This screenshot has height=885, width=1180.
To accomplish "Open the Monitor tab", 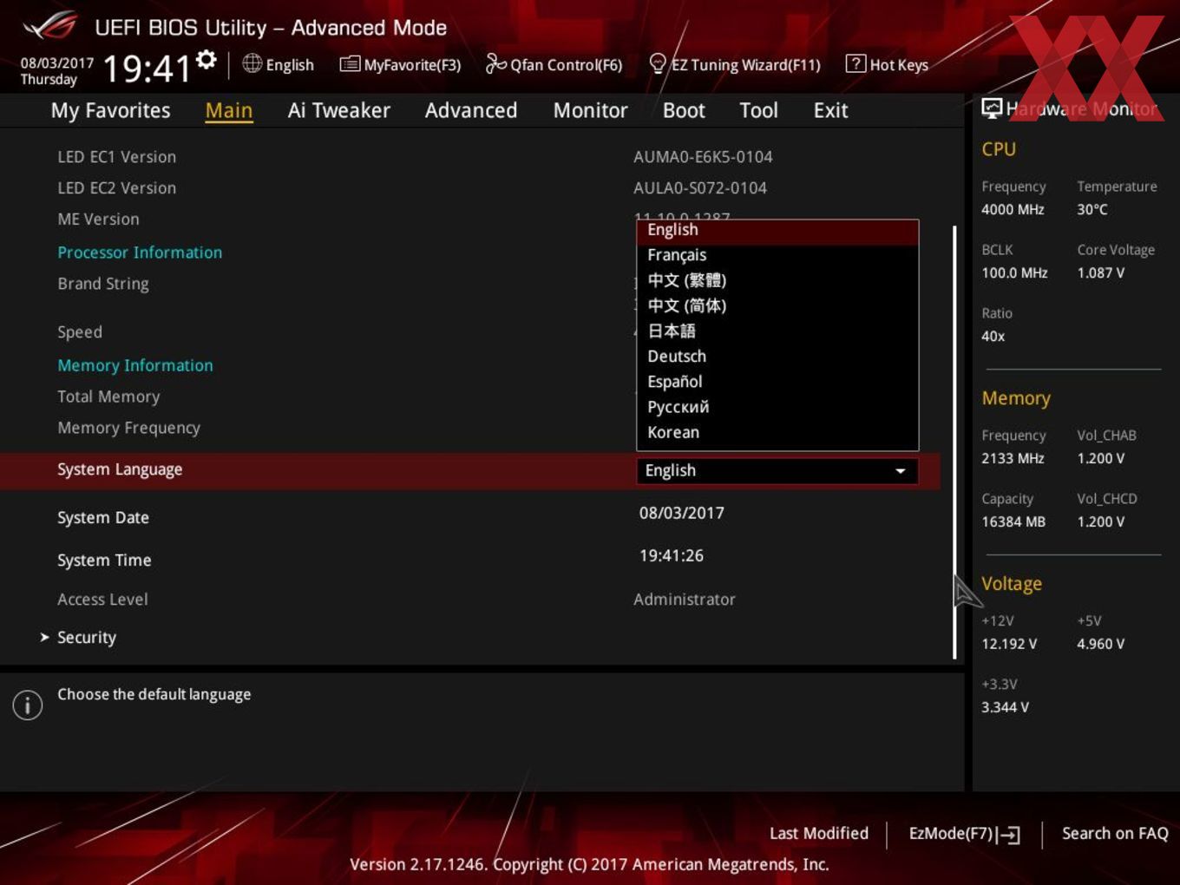I will click(590, 110).
